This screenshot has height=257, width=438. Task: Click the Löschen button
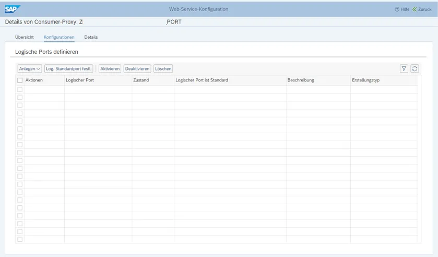click(x=163, y=68)
